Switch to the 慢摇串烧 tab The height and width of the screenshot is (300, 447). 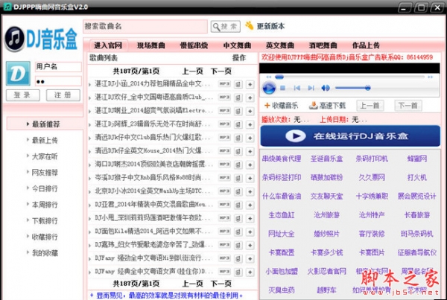194,45
